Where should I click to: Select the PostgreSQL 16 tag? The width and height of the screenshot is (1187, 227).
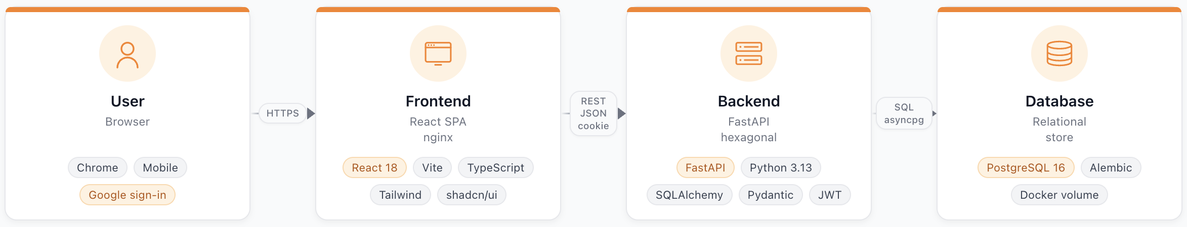[x=1026, y=168]
